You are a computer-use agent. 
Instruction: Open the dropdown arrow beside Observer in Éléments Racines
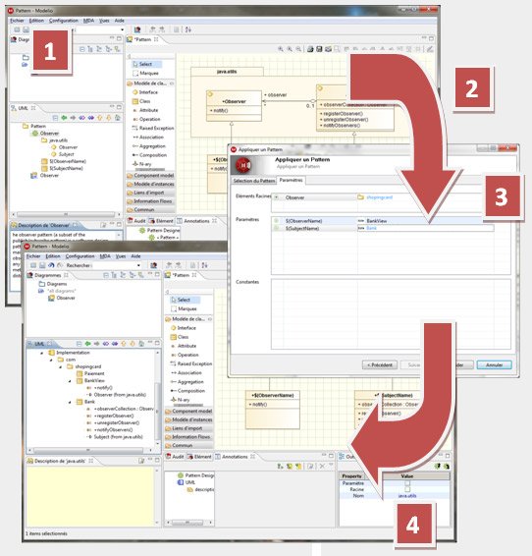(x=276, y=197)
